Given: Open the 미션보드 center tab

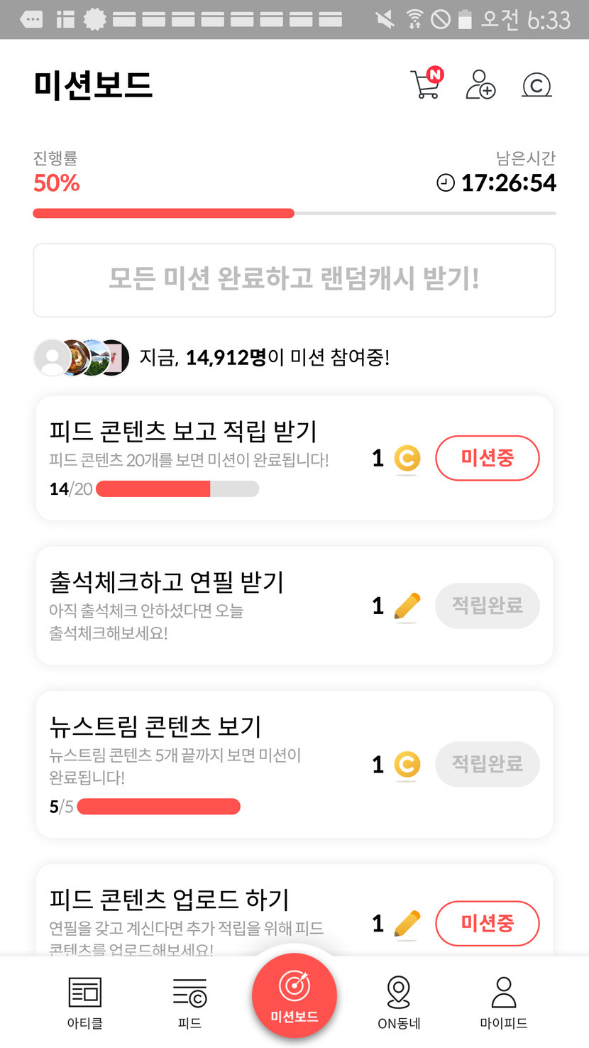Looking at the screenshot, I should pos(294,995).
